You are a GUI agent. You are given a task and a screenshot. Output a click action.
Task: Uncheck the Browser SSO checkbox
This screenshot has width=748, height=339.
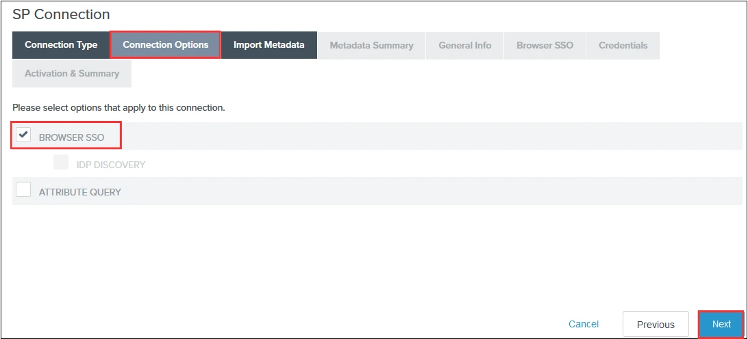pos(23,135)
